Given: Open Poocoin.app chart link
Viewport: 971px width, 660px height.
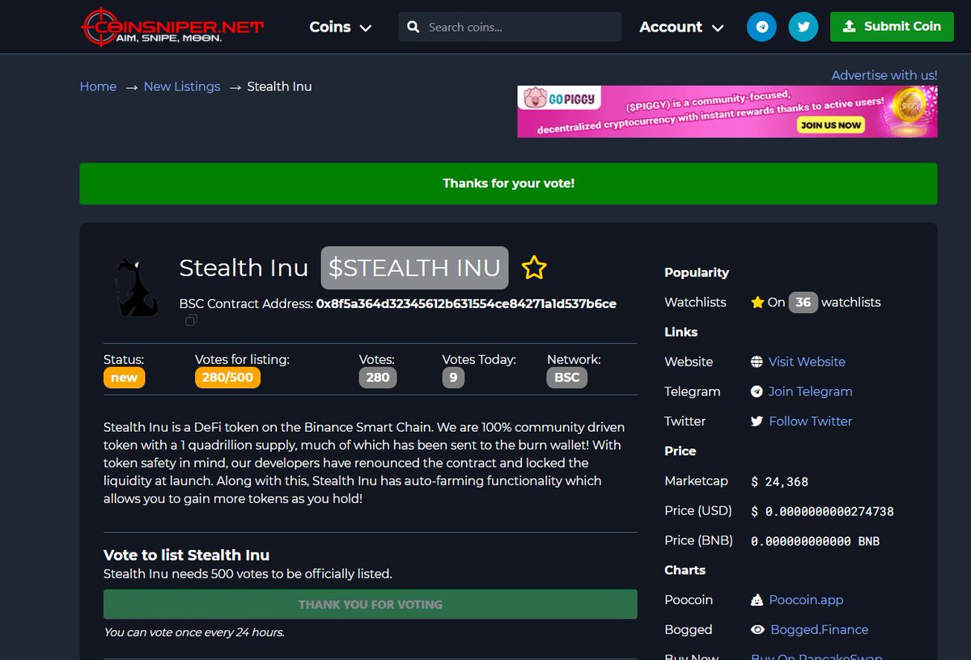Looking at the screenshot, I should [806, 600].
